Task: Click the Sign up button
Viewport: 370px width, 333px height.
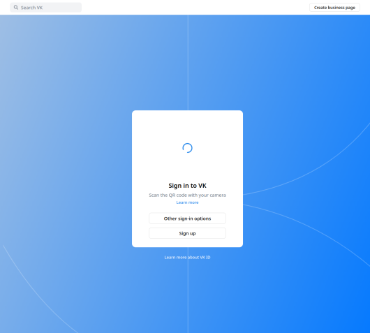Action: click(187, 233)
